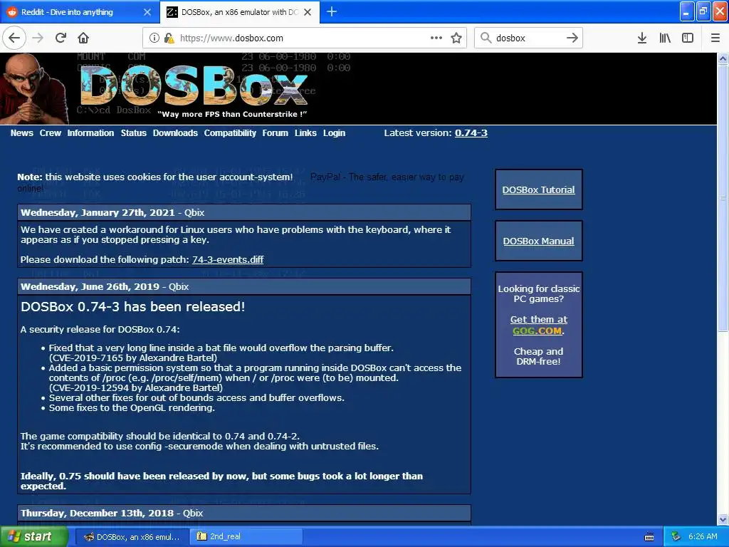Open the browser home page
The width and height of the screenshot is (729, 547).
83,38
